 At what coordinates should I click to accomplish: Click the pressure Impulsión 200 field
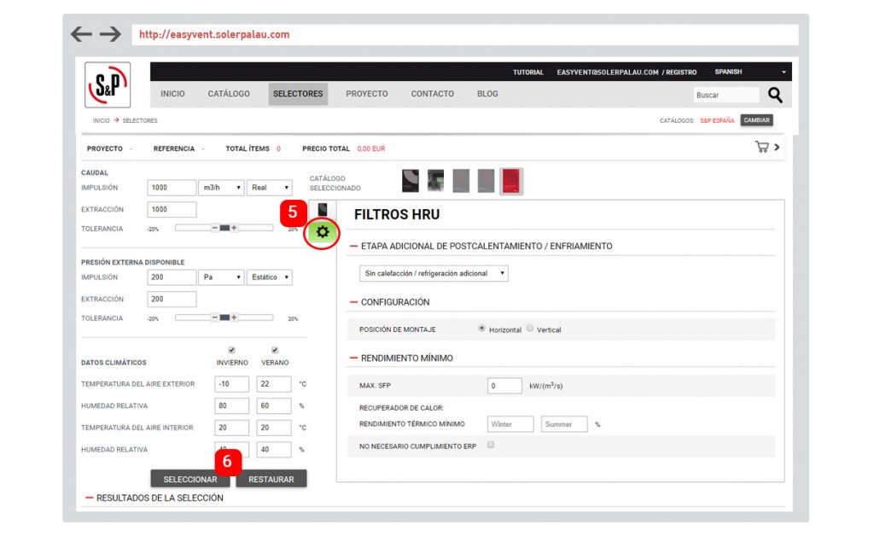point(172,277)
